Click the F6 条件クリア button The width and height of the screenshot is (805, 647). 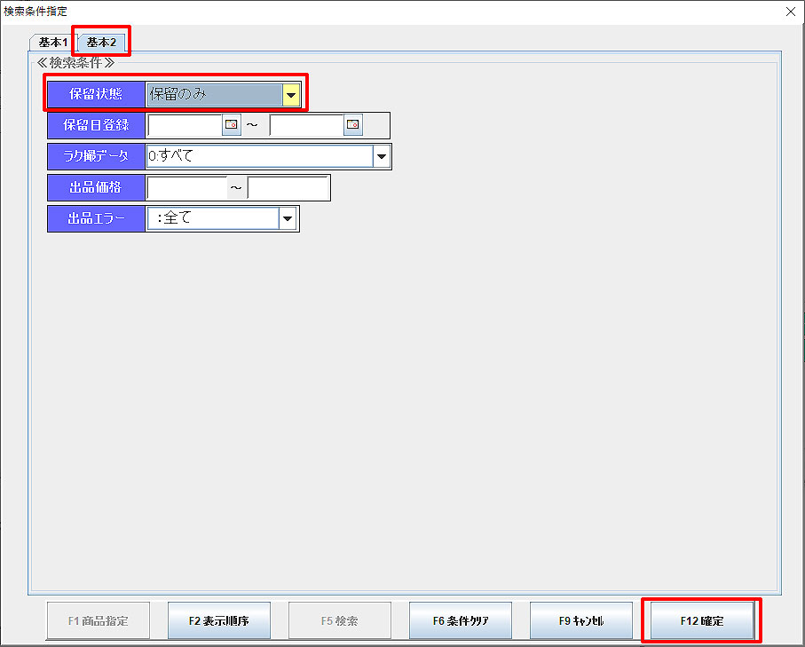(x=461, y=620)
